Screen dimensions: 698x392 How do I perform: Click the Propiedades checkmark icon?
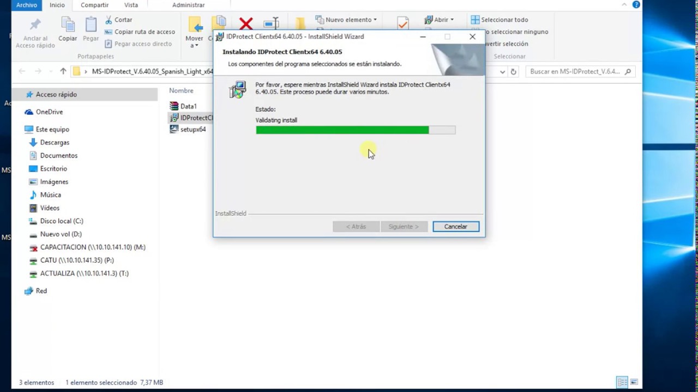[x=402, y=23]
